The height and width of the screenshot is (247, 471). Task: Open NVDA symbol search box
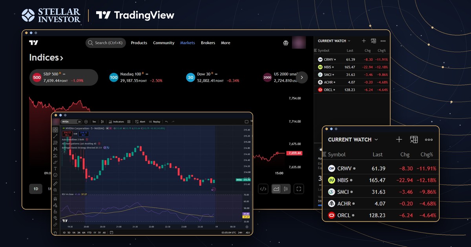[71, 122]
